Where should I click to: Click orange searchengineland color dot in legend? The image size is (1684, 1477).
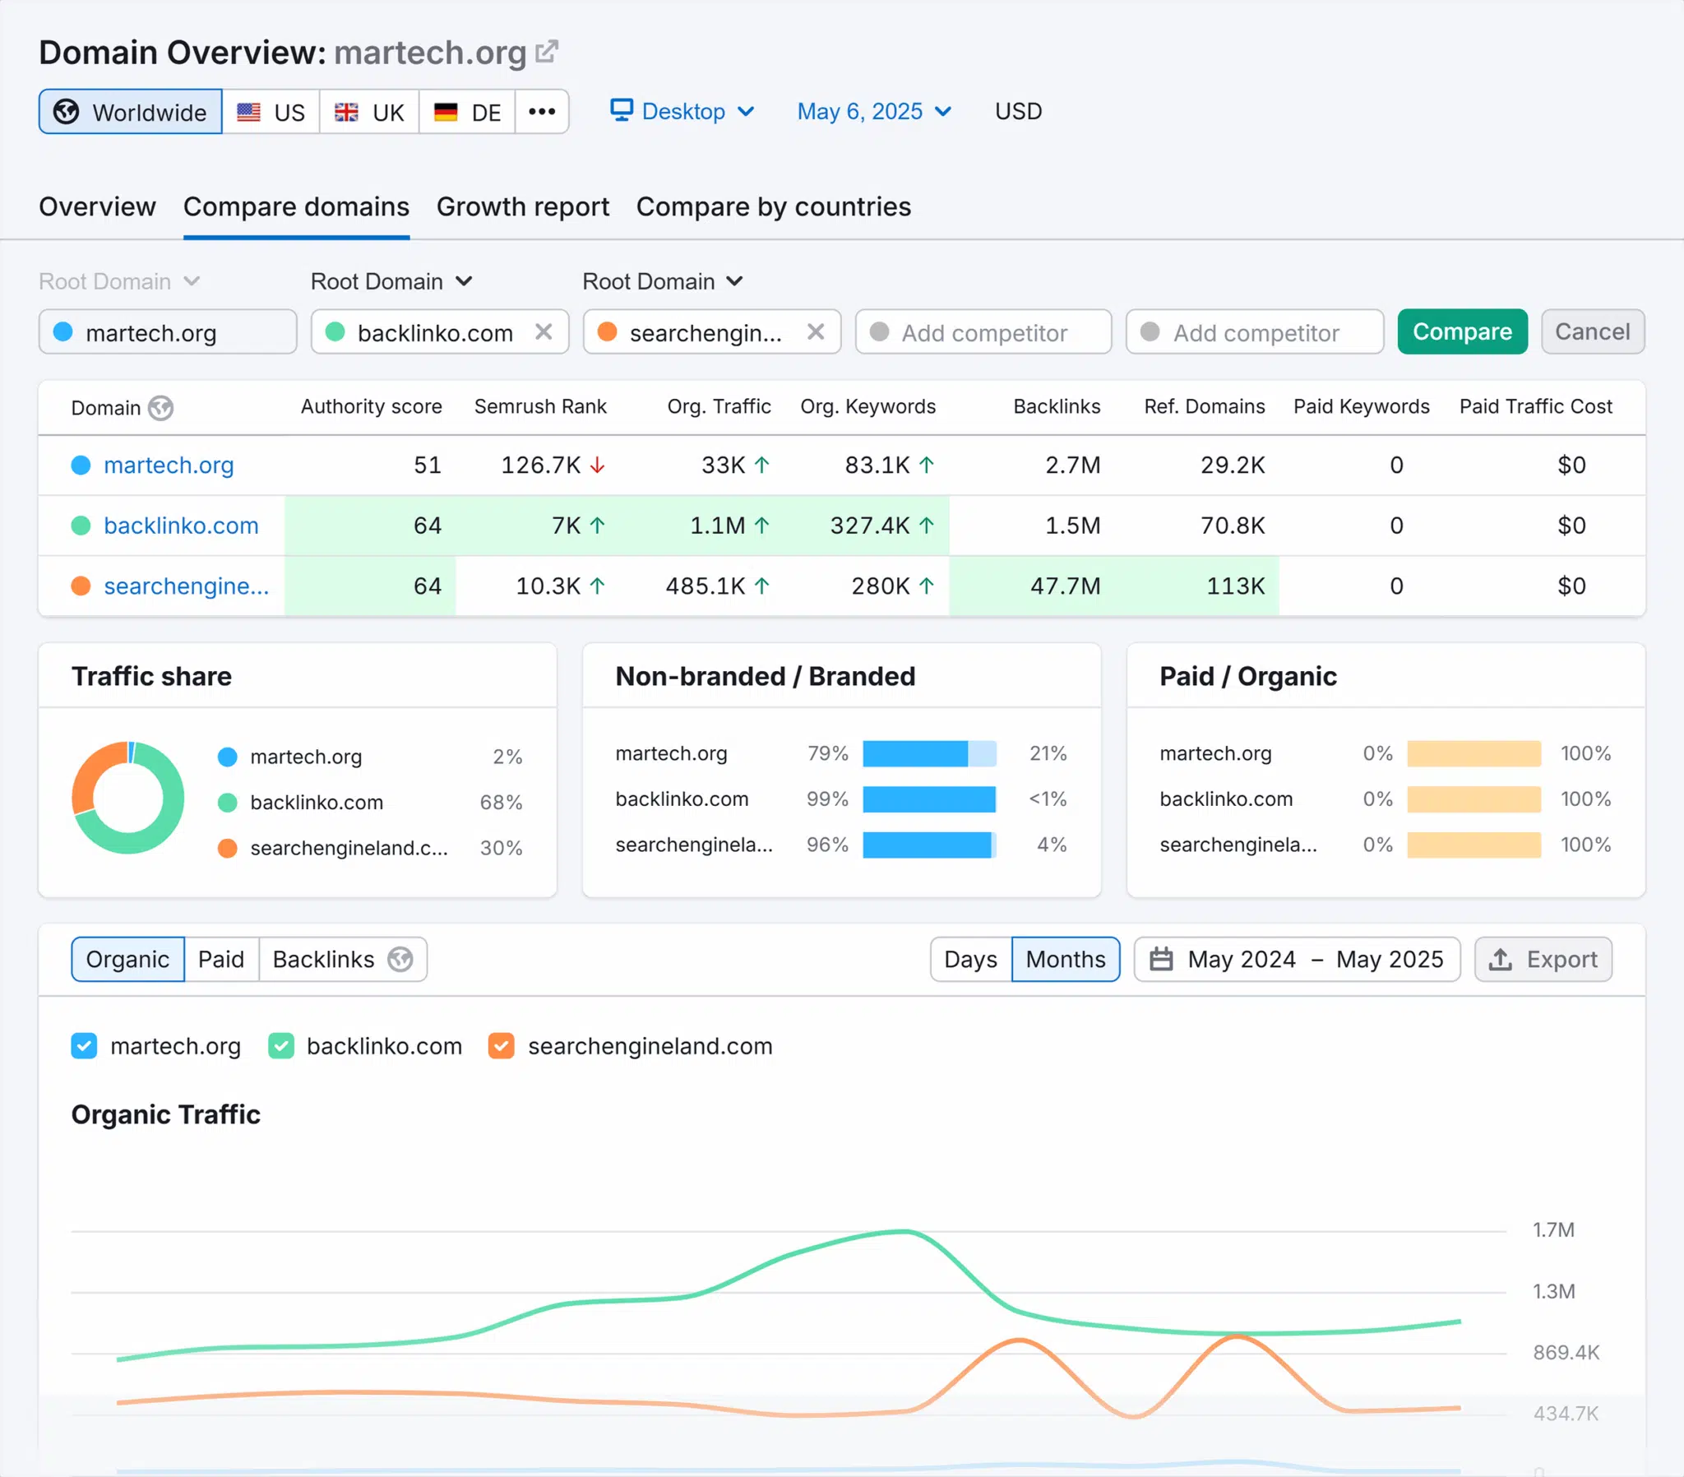(x=228, y=848)
